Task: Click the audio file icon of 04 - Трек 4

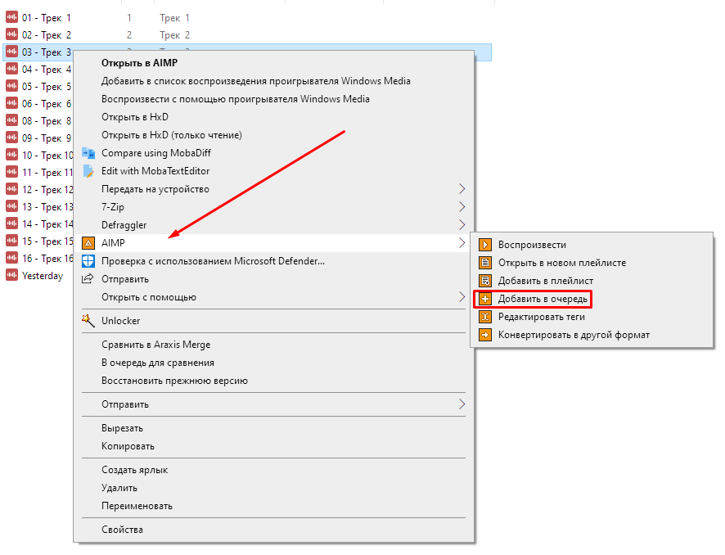Action: click(11, 69)
